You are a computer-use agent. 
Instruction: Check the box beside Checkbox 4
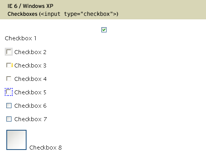pyautogui.click(x=9, y=79)
